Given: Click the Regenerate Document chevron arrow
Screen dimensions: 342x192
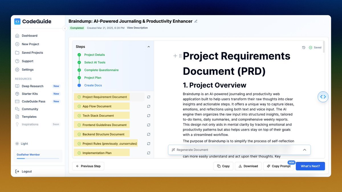Looking at the screenshot, I should [304, 150].
